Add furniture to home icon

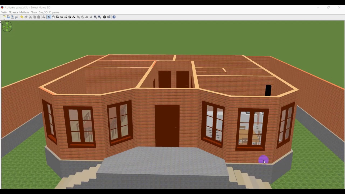(x=44, y=17)
